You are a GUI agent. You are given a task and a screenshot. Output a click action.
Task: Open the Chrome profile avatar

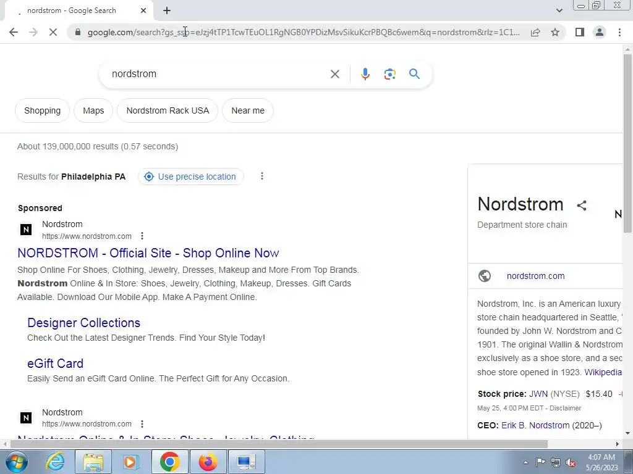(x=600, y=32)
